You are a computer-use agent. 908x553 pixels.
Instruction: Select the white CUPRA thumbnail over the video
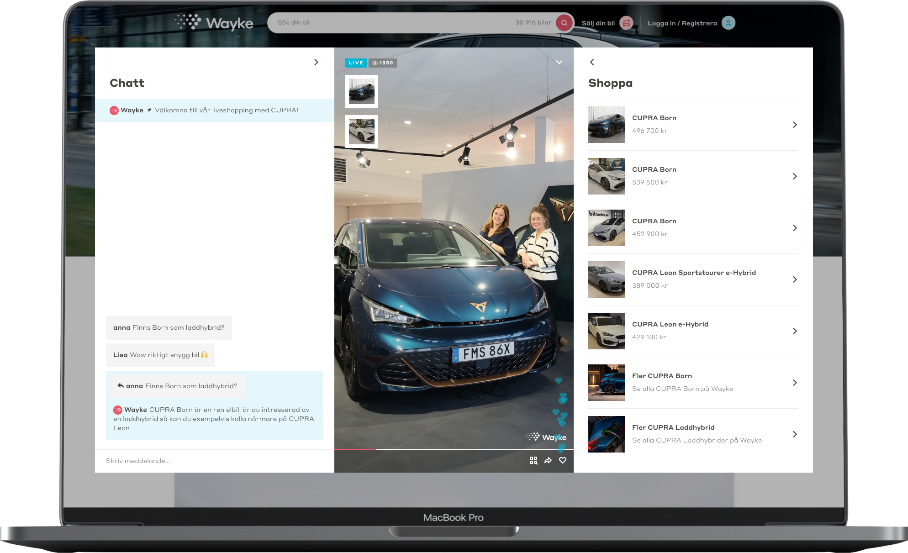[x=362, y=132]
